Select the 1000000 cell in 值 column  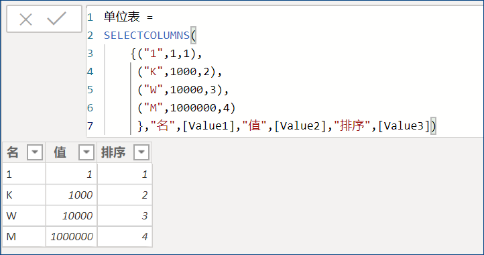pos(71,236)
